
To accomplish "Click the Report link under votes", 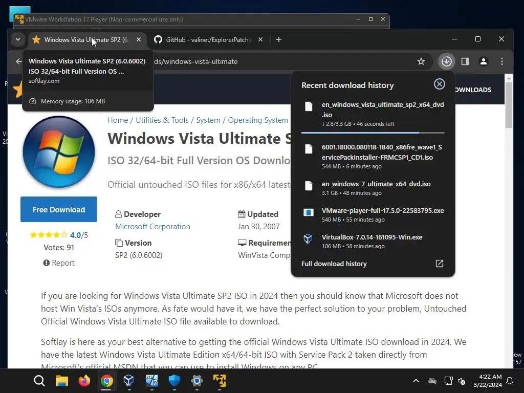I will tap(59, 263).
